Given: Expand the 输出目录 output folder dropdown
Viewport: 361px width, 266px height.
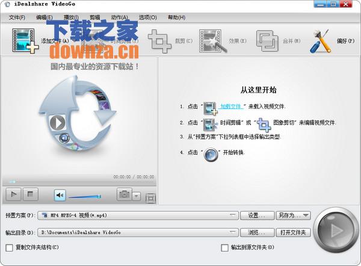Looking at the screenshot, I should (233, 232).
